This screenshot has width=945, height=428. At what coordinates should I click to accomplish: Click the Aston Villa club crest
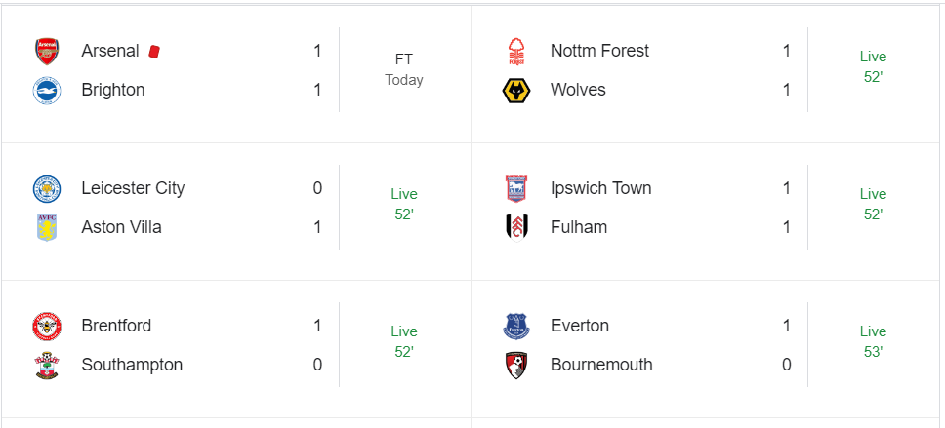(x=47, y=227)
